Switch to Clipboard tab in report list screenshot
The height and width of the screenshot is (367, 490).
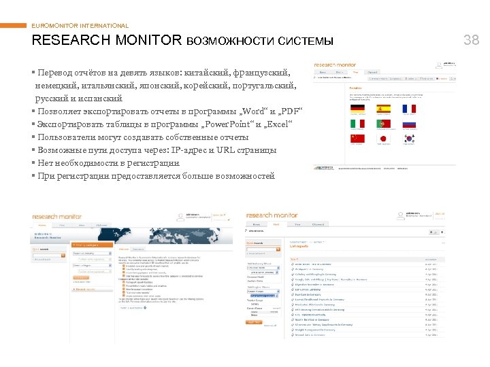point(318,224)
